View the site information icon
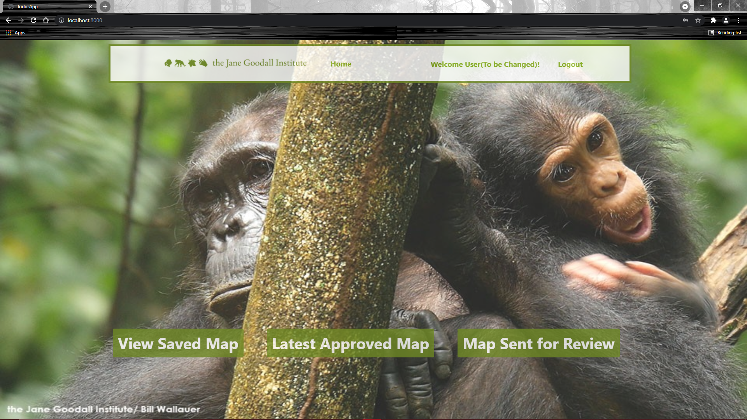 [x=61, y=20]
